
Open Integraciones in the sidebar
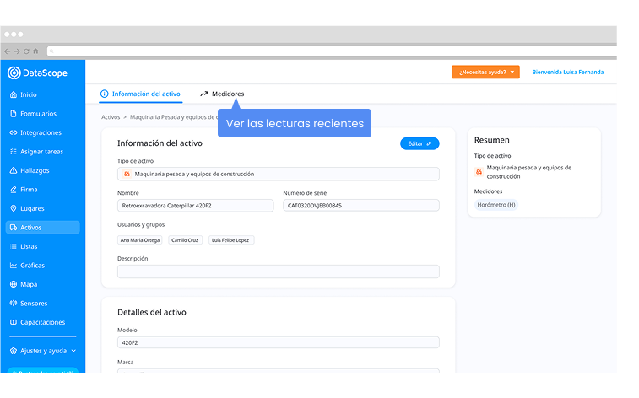click(40, 132)
